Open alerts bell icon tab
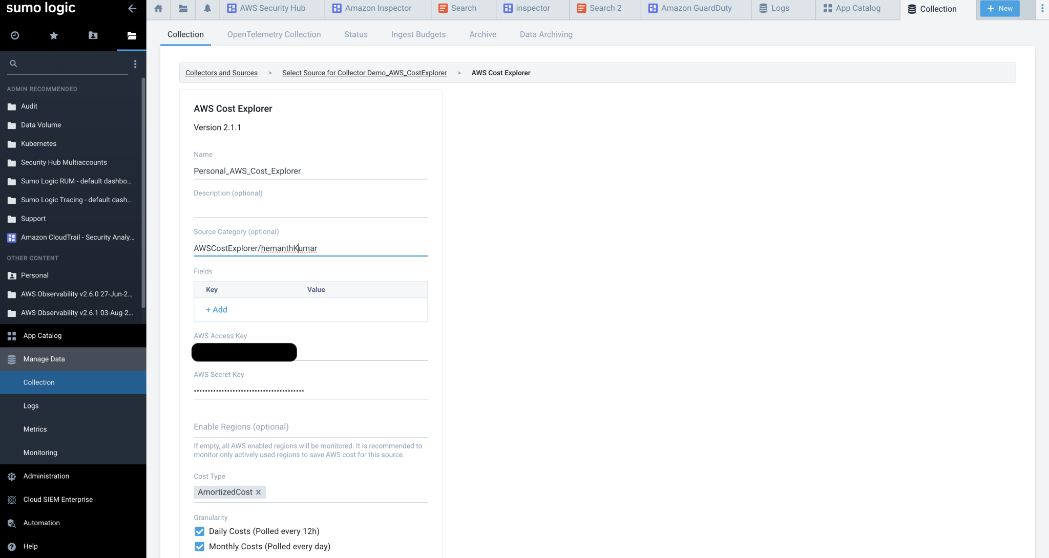 pos(207,9)
